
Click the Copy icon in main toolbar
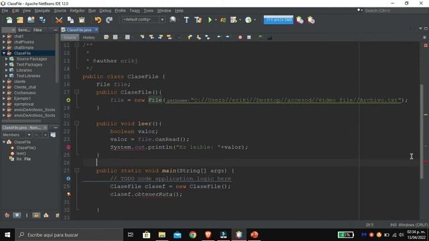click(x=70, y=20)
